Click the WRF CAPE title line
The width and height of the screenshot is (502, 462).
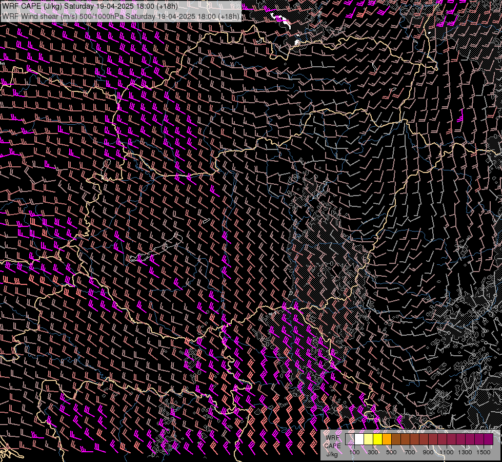tap(90, 6)
